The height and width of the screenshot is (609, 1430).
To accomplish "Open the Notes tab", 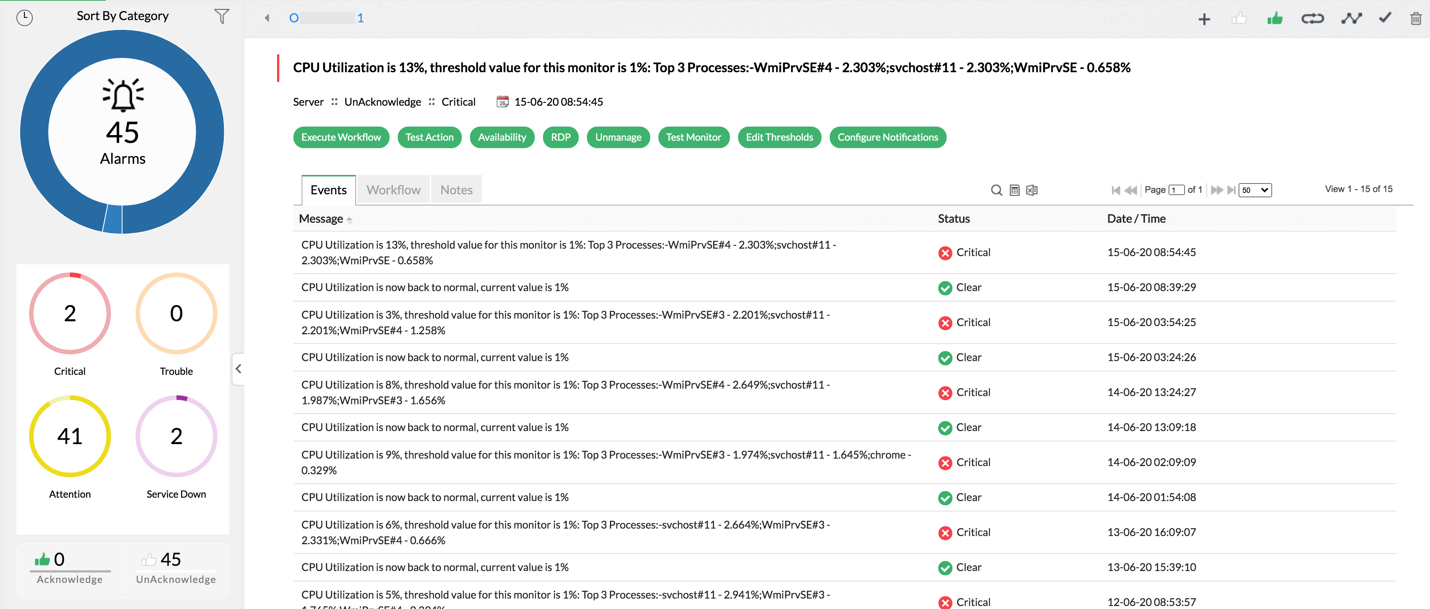I will (456, 189).
